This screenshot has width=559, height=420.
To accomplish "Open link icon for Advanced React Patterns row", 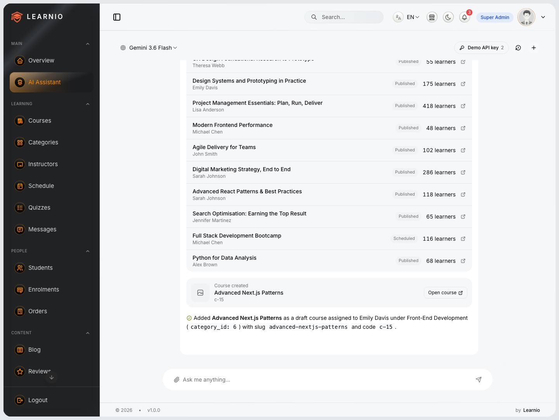I will (x=463, y=194).
